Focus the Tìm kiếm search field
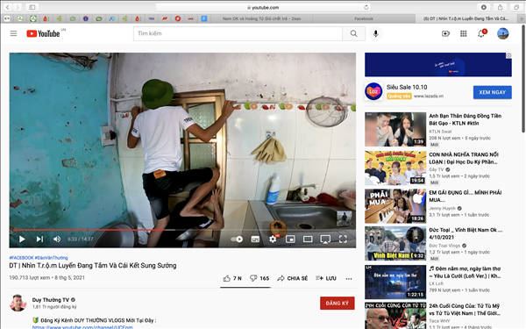 click(x=238, y=33)
